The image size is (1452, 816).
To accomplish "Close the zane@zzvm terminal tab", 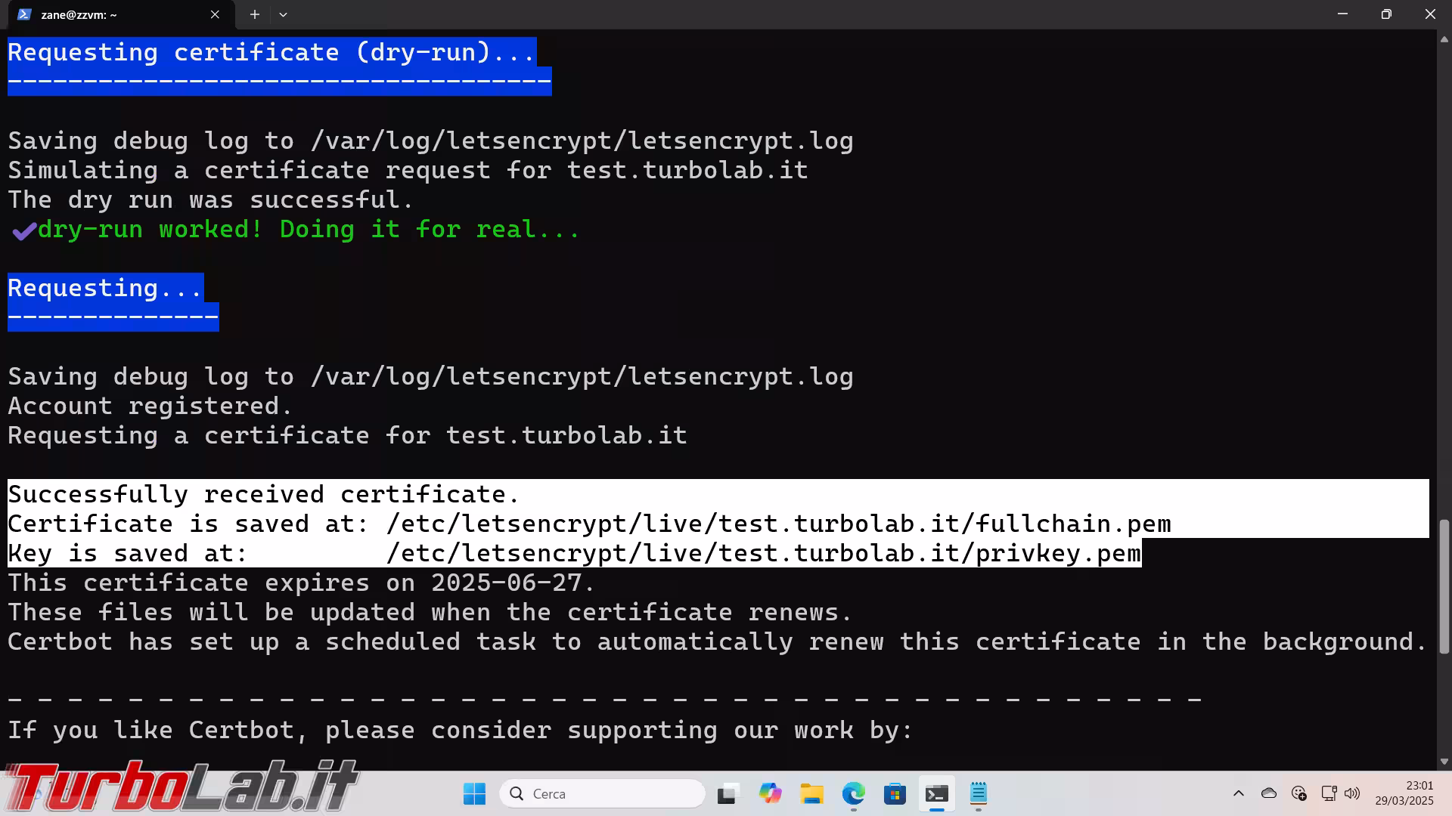I will click(x=215, y=14).
